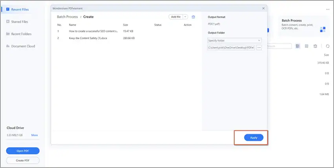Open the Specify folder dropdown
Viewport: 334px width, 168px height.
234,40
